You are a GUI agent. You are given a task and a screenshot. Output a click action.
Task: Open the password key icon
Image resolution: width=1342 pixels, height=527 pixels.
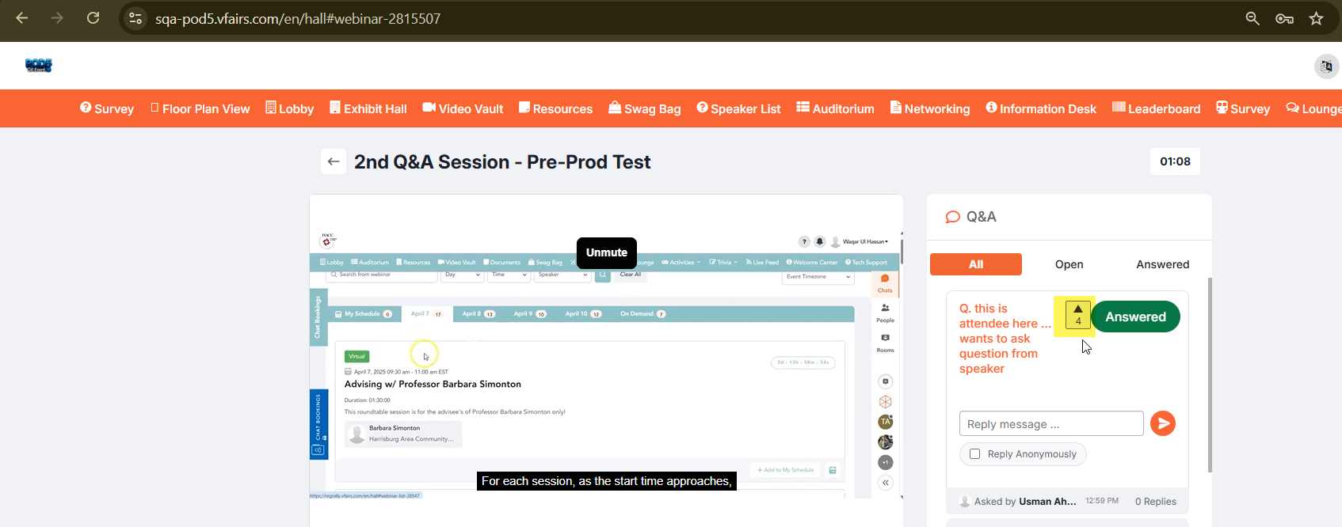click(x=1284, y=18)
